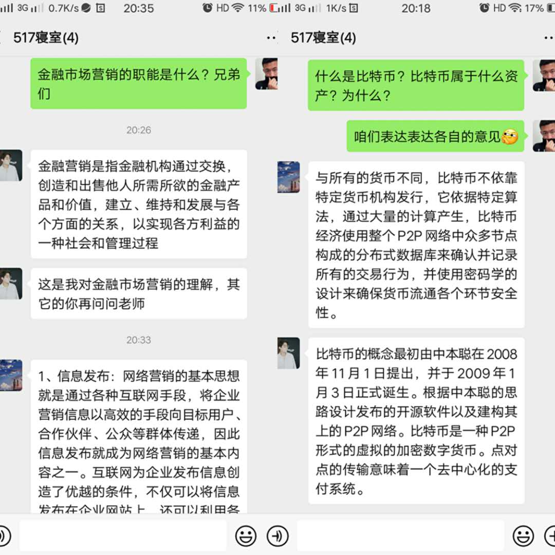Viewport: 555px width, 555px height.
Task: Tap the message 这是我对金融市场营销的理解
Action: [x=139, y=294]
